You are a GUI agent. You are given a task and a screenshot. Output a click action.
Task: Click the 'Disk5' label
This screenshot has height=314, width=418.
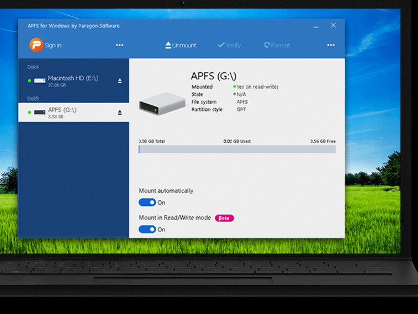tap(33, 99)
